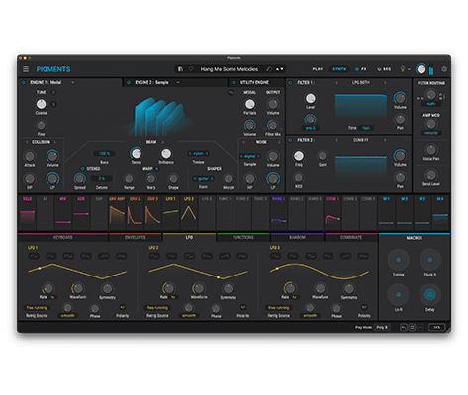Adjust the Filter 1 Volume knob
Image resolution: width=468 pixels, height=395 pixels.
point(400,98)
